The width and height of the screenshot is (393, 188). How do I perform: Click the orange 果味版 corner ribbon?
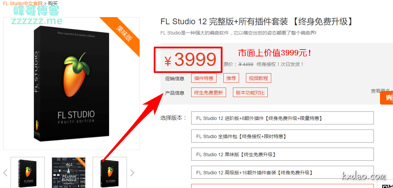[124, 34]
